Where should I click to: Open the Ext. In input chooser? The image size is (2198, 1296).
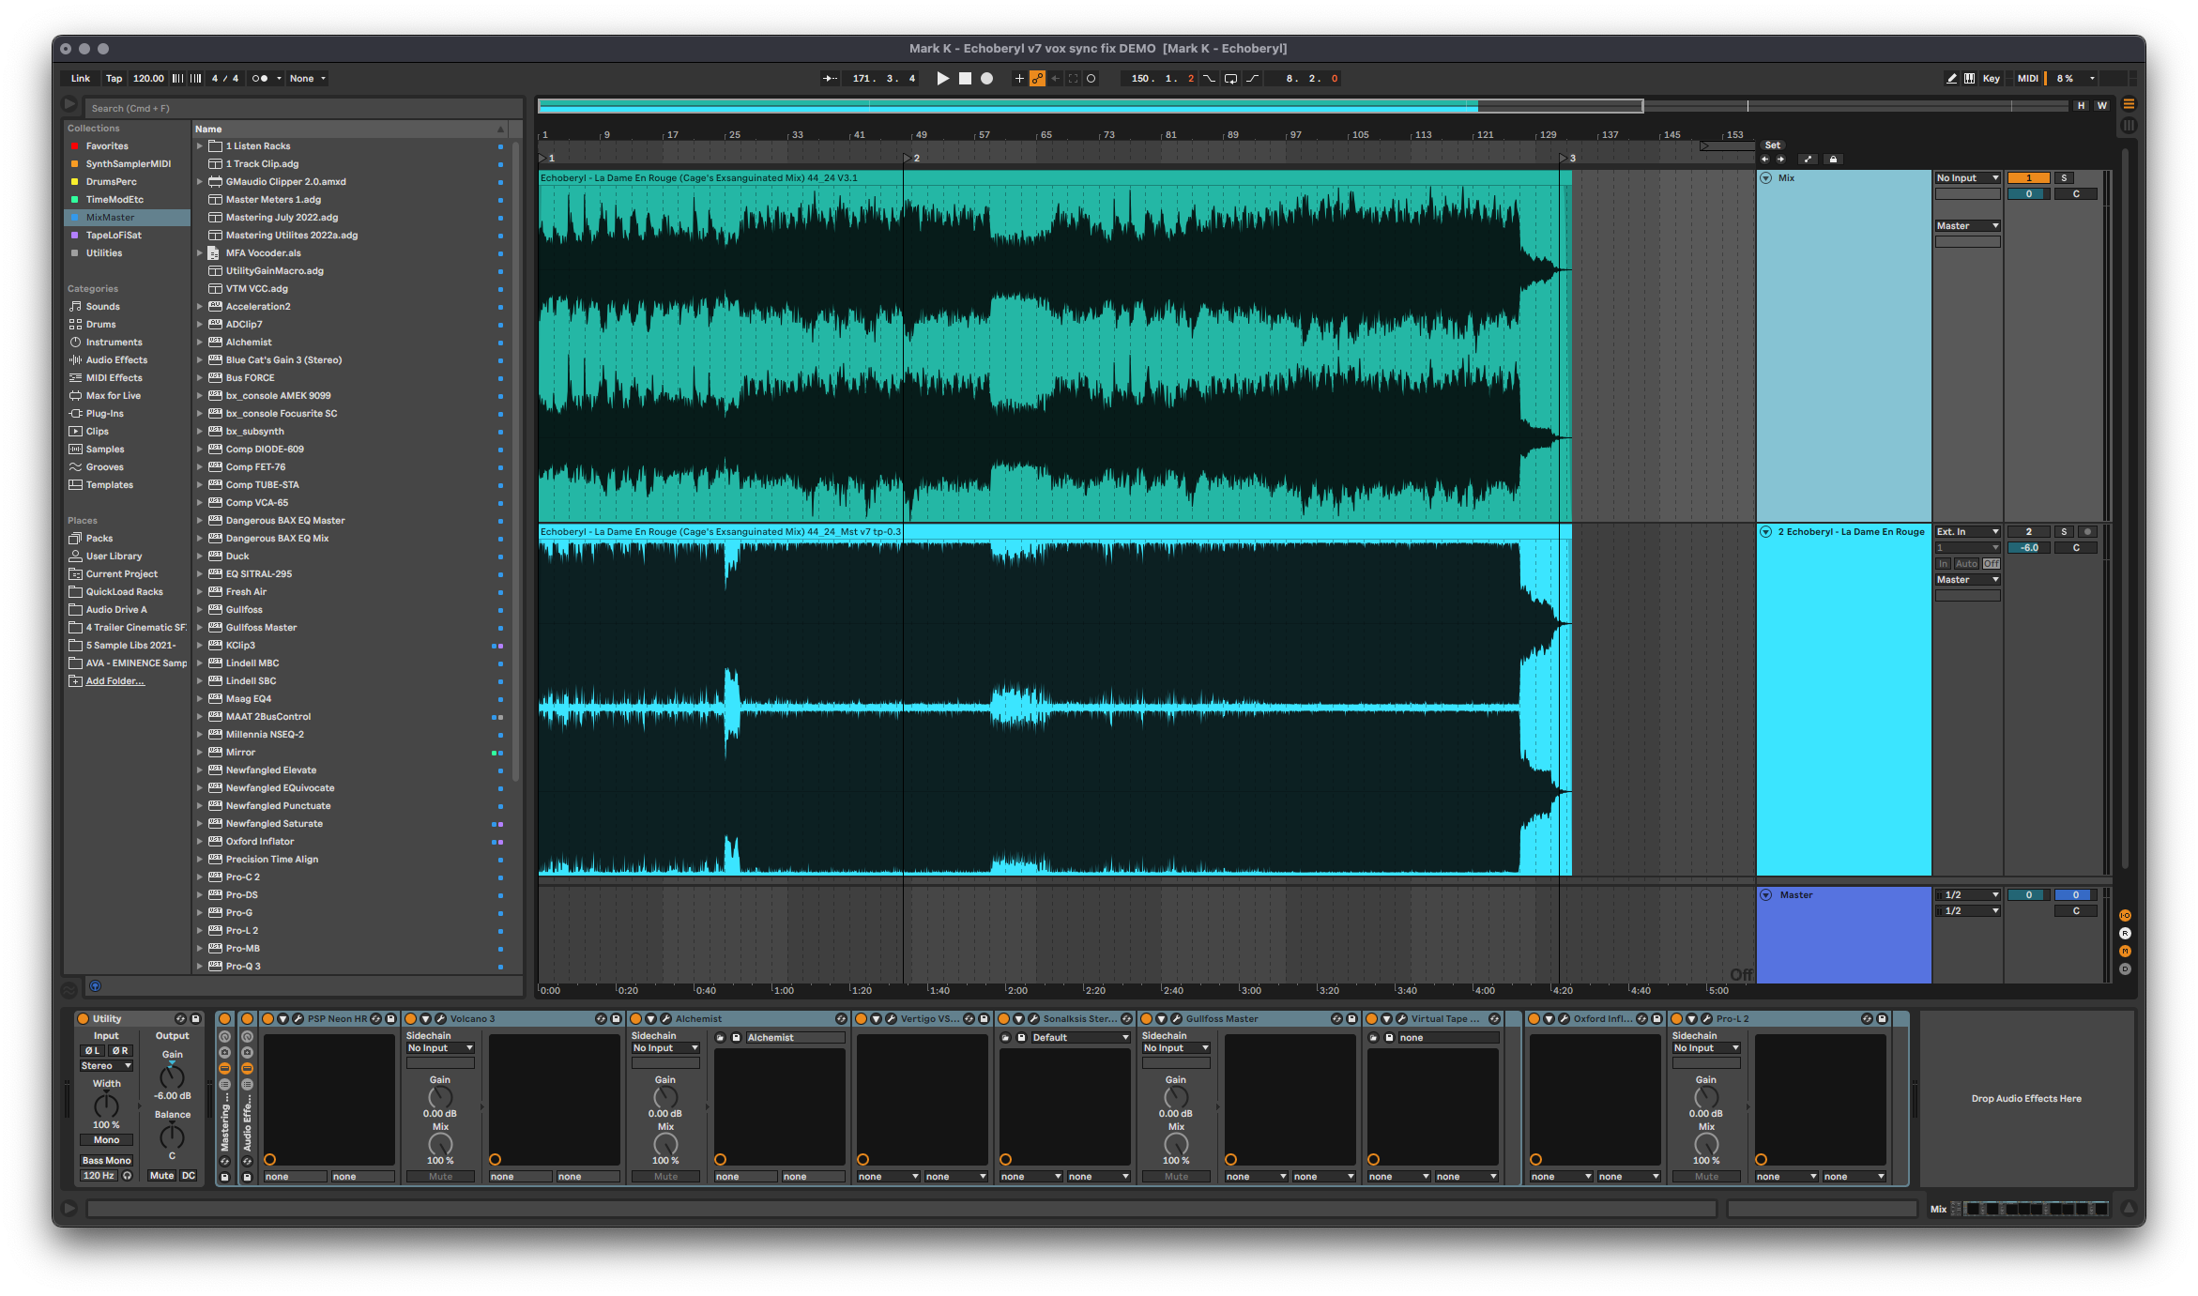tap(1967, 531)
